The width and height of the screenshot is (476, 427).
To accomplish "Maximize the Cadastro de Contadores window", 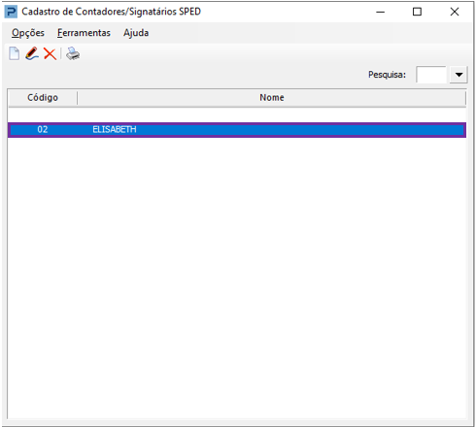I will [x=417, y=12].
